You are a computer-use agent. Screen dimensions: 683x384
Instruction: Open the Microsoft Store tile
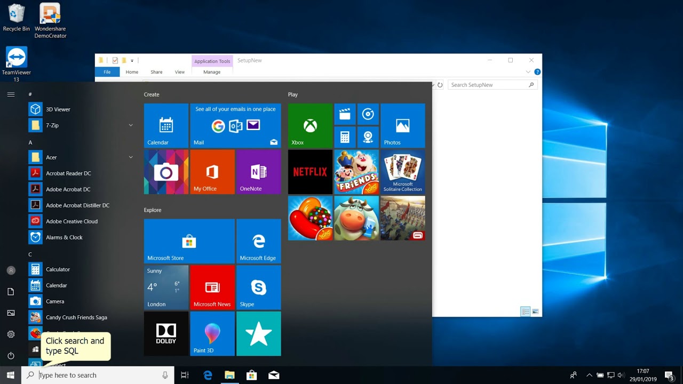pyautogui.click(x=189, y=241)
